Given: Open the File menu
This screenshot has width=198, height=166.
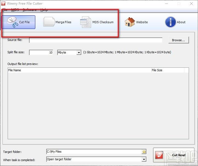Looking at the screenshot, I should (x=5, y=10).
